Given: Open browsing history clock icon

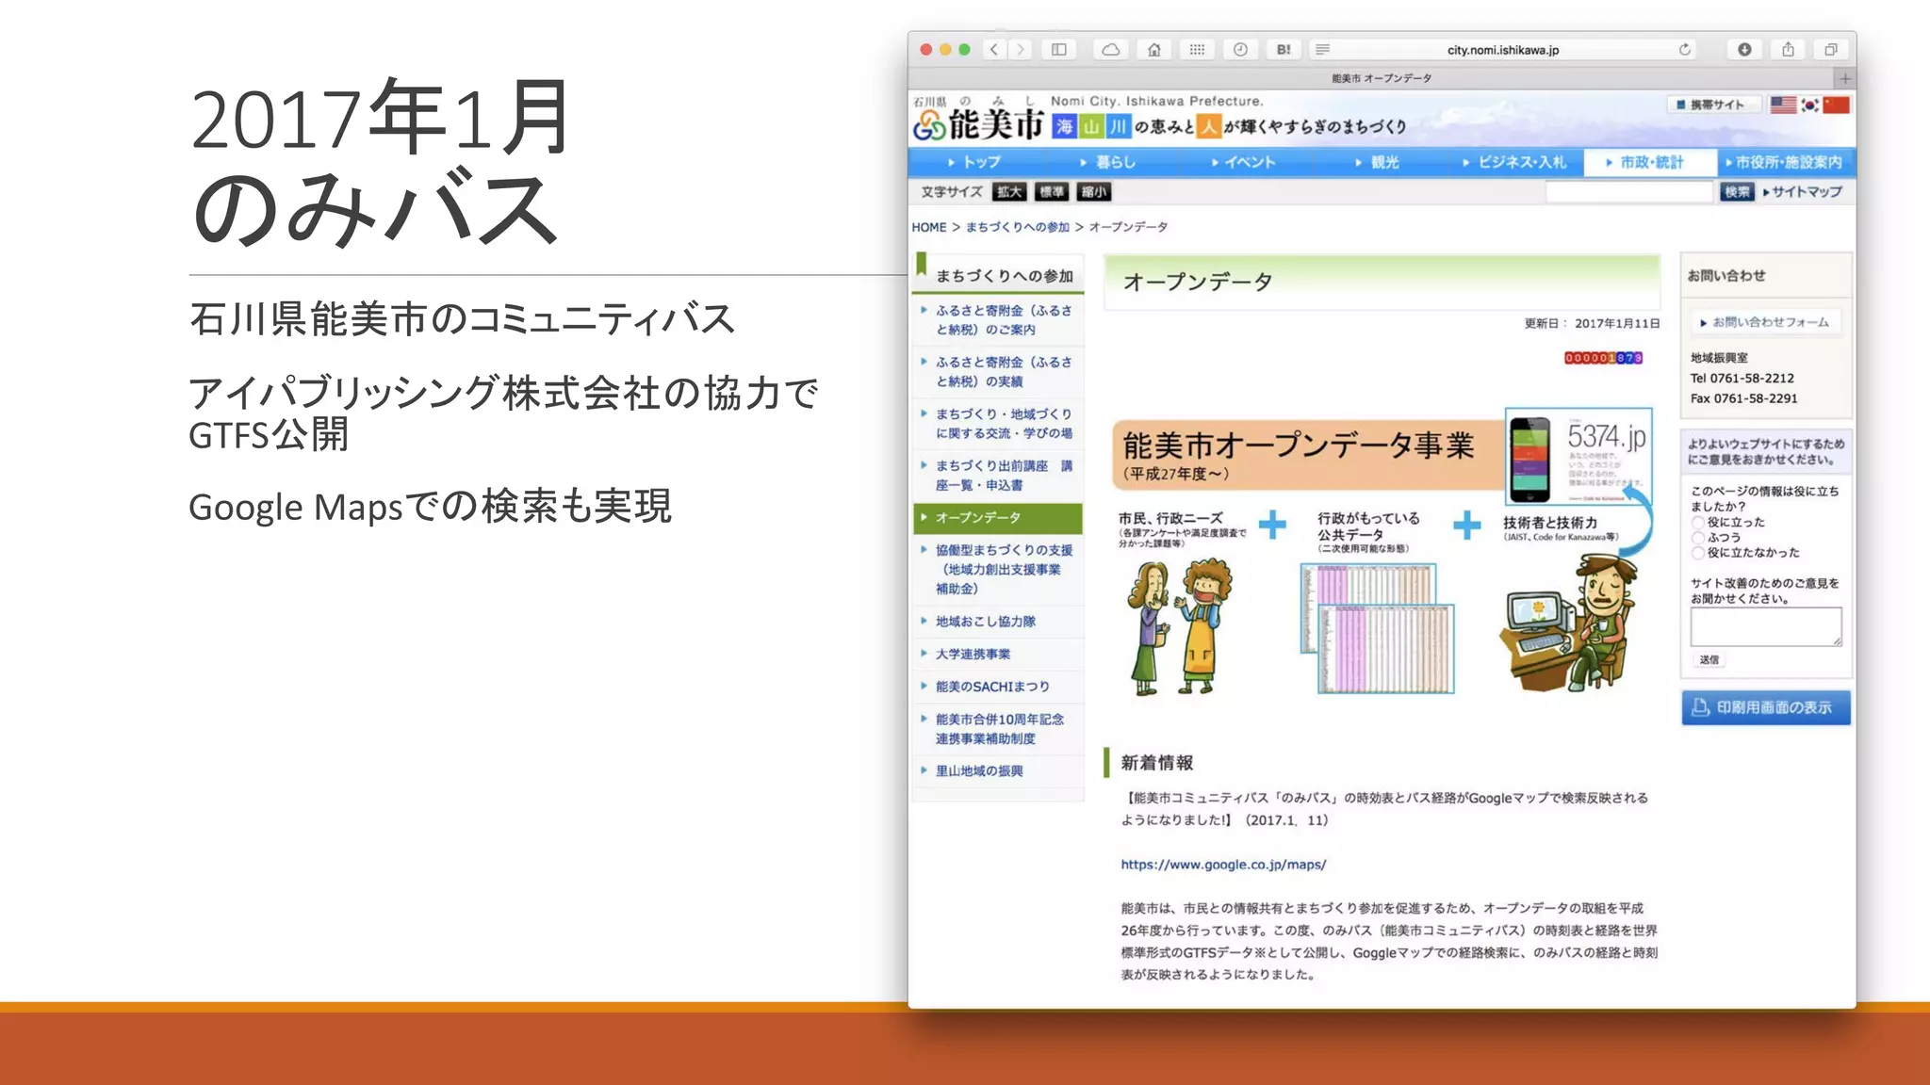Looking at the screenshot, I should pos(1240,50).
